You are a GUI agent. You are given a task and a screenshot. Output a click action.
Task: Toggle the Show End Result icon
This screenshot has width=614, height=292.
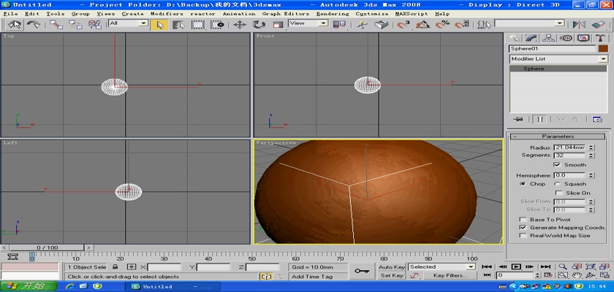tap(539, 119)
